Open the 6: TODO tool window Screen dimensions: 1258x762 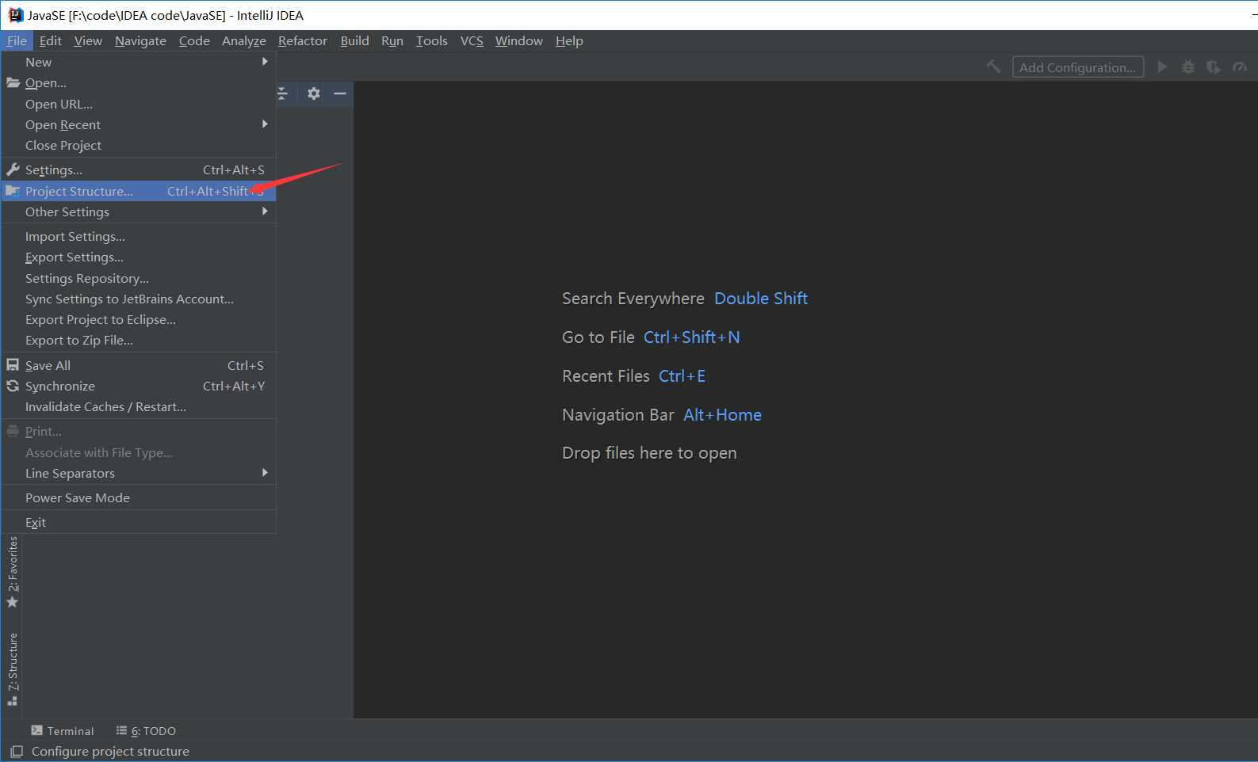pos(146,730)
